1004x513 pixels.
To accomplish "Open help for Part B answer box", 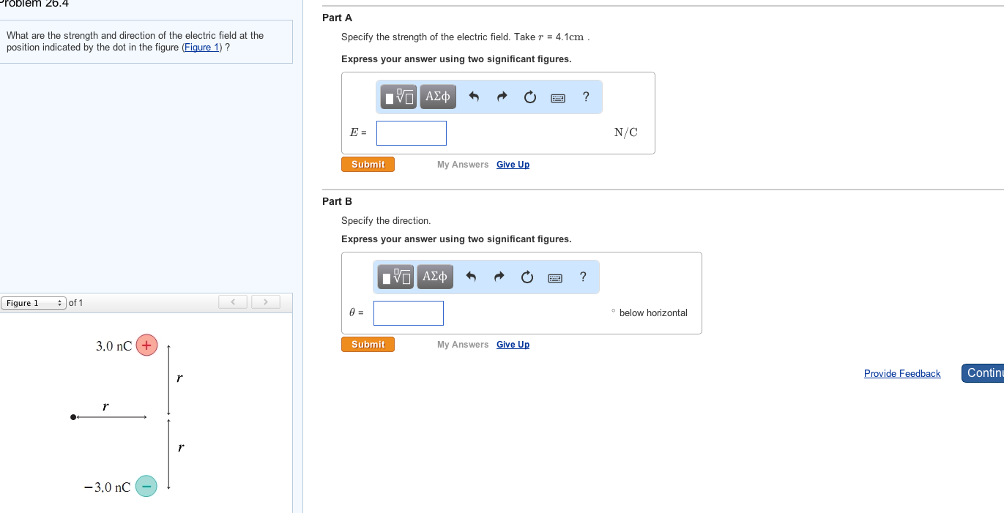I will (583, 277).
